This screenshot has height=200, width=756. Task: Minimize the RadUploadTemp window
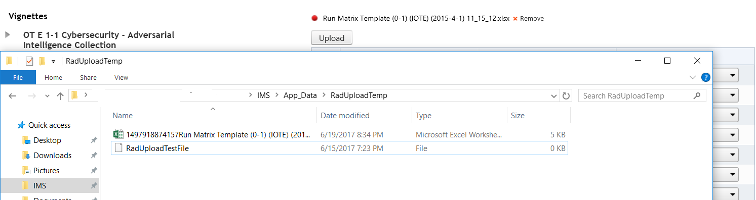[638, 61]
